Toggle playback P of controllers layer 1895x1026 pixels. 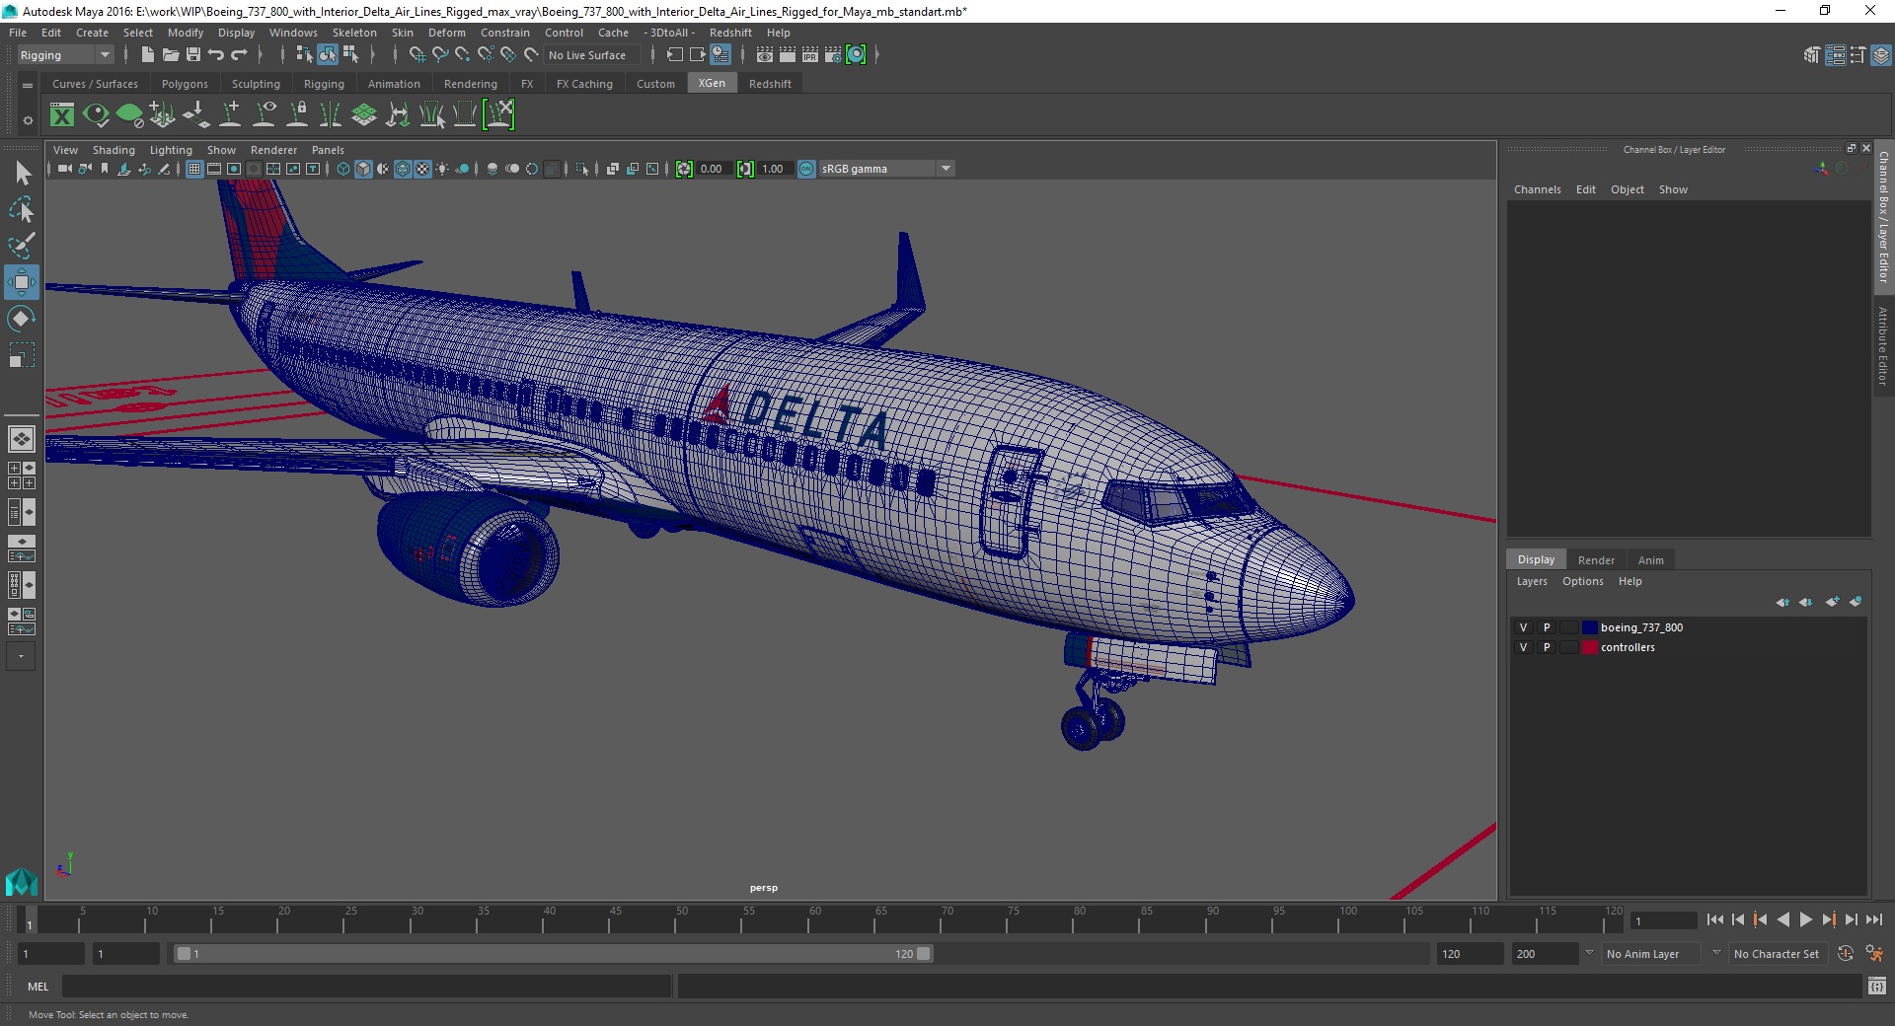[x=1547, y=647]
